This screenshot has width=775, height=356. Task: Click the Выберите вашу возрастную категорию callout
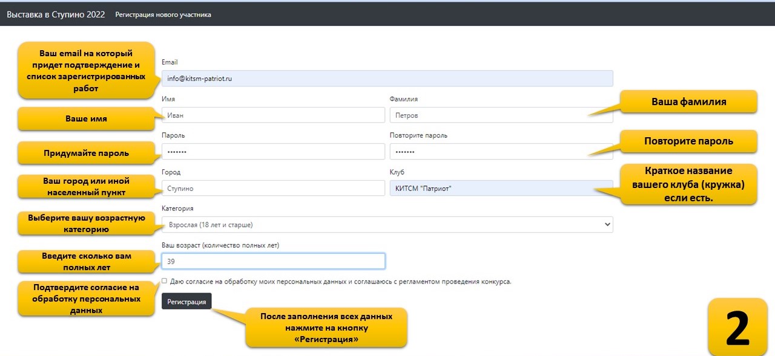[x=86, y=224]
